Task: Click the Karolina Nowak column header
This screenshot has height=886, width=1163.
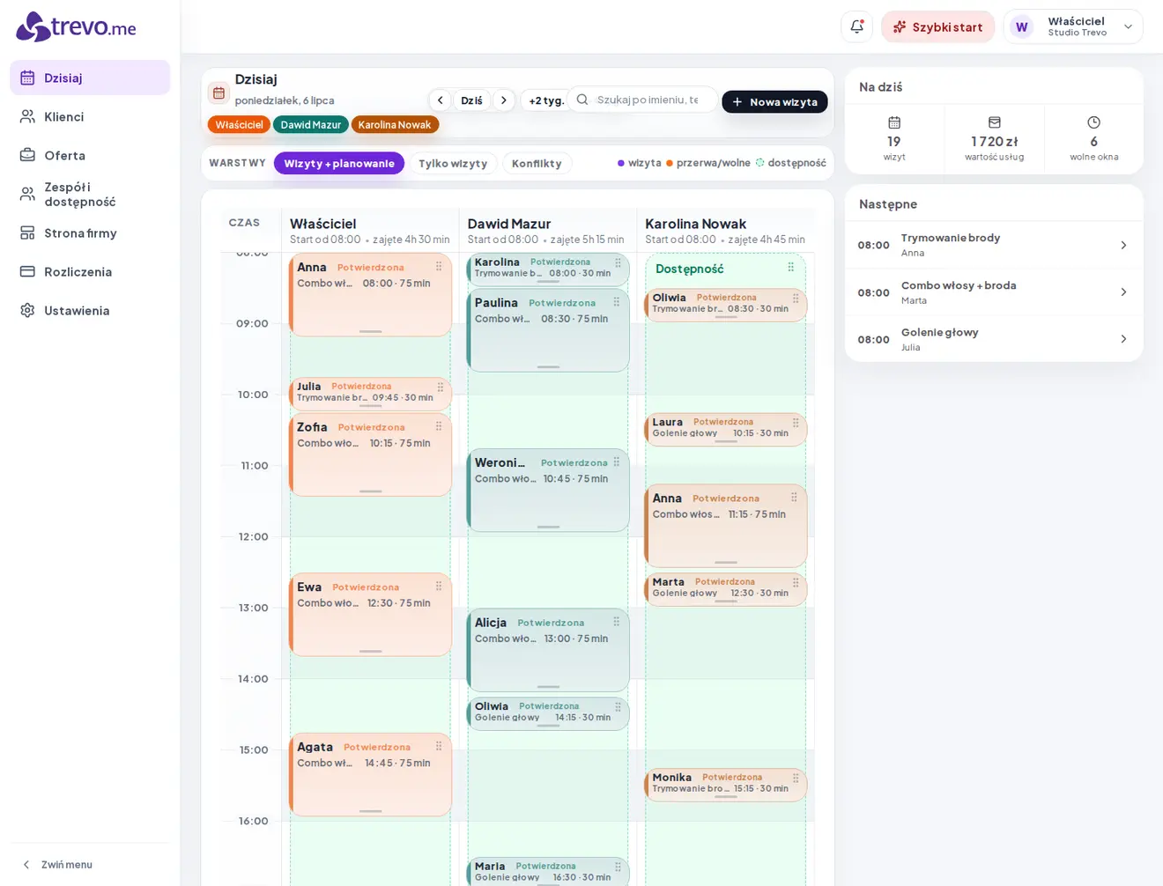Action: [724, 231]
